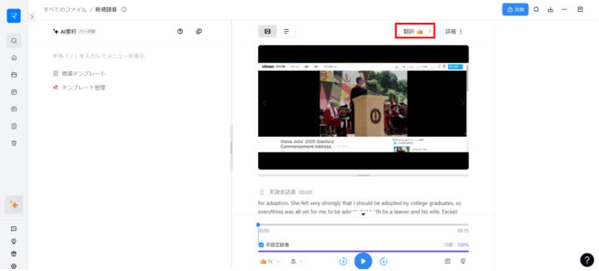Expand the collapsed sidebar with the arrow
Image resolution: width=599 pixels, height=271 pixels.
point(32,17)
